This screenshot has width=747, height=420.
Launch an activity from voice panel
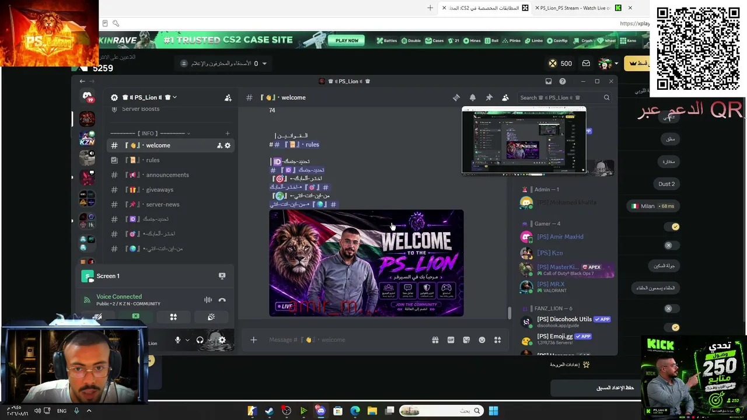[173, 317]
